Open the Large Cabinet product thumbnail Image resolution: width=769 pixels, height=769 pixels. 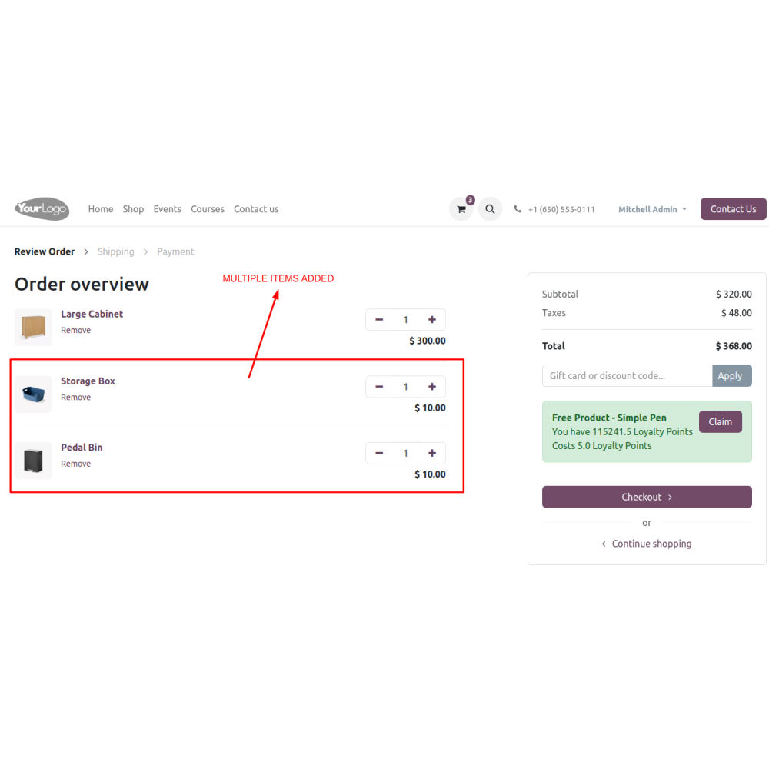[x=33, y=327]
